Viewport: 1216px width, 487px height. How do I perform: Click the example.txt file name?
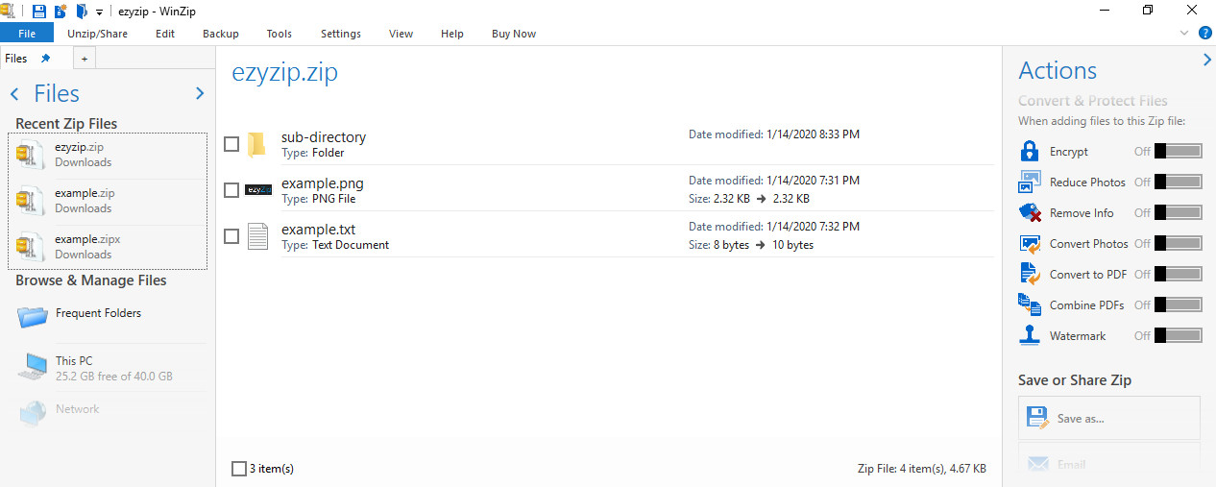pos(319,230)
